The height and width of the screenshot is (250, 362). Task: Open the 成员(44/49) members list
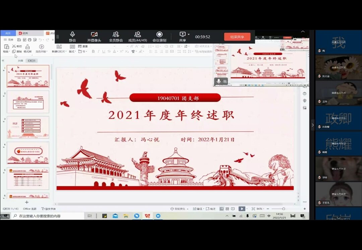[x=137, y=36]
